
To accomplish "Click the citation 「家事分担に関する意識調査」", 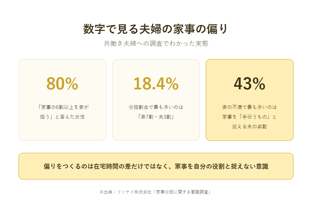I will pos(182,192).
